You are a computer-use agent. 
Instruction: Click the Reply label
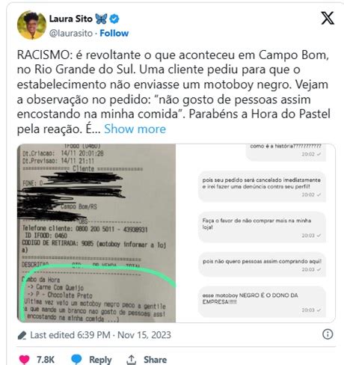tap(100, 360)
